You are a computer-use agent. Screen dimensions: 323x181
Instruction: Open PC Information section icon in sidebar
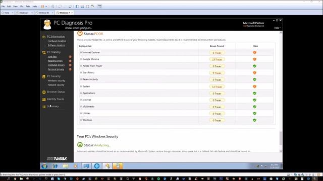[x=44, y=37]
